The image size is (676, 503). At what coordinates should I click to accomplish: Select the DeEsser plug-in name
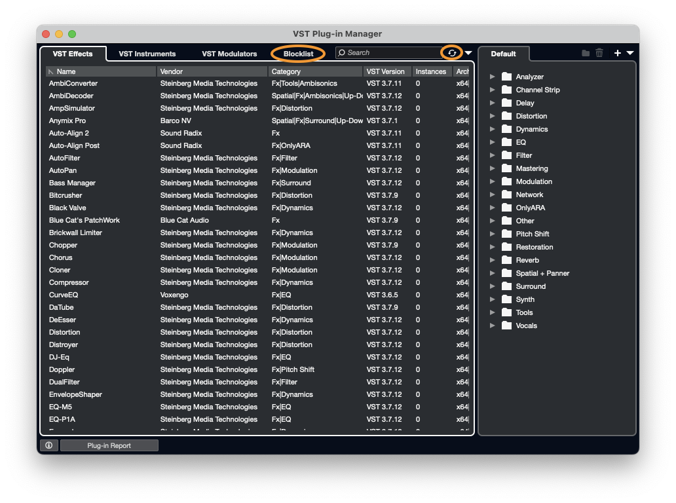pos(62,320)
